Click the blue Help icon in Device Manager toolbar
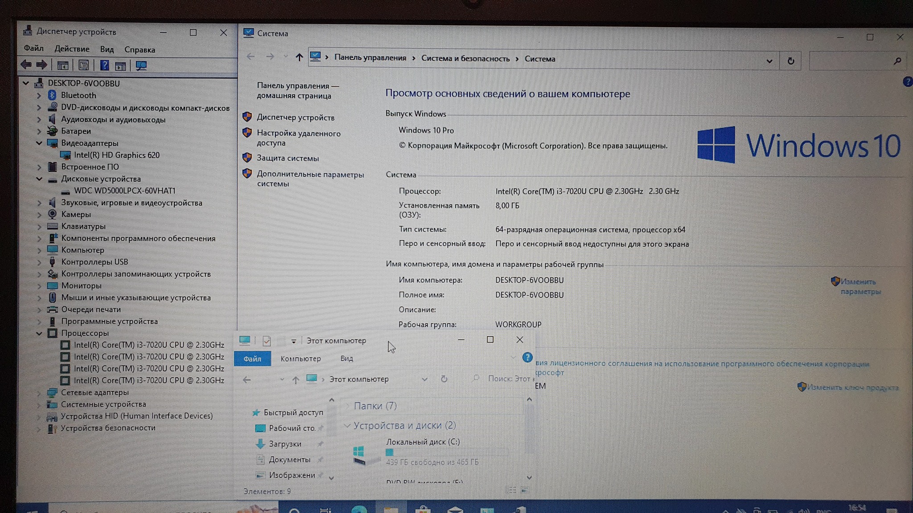Image resolution: width=913 pixels, height=513 pixels. click(x=104, y=66)
